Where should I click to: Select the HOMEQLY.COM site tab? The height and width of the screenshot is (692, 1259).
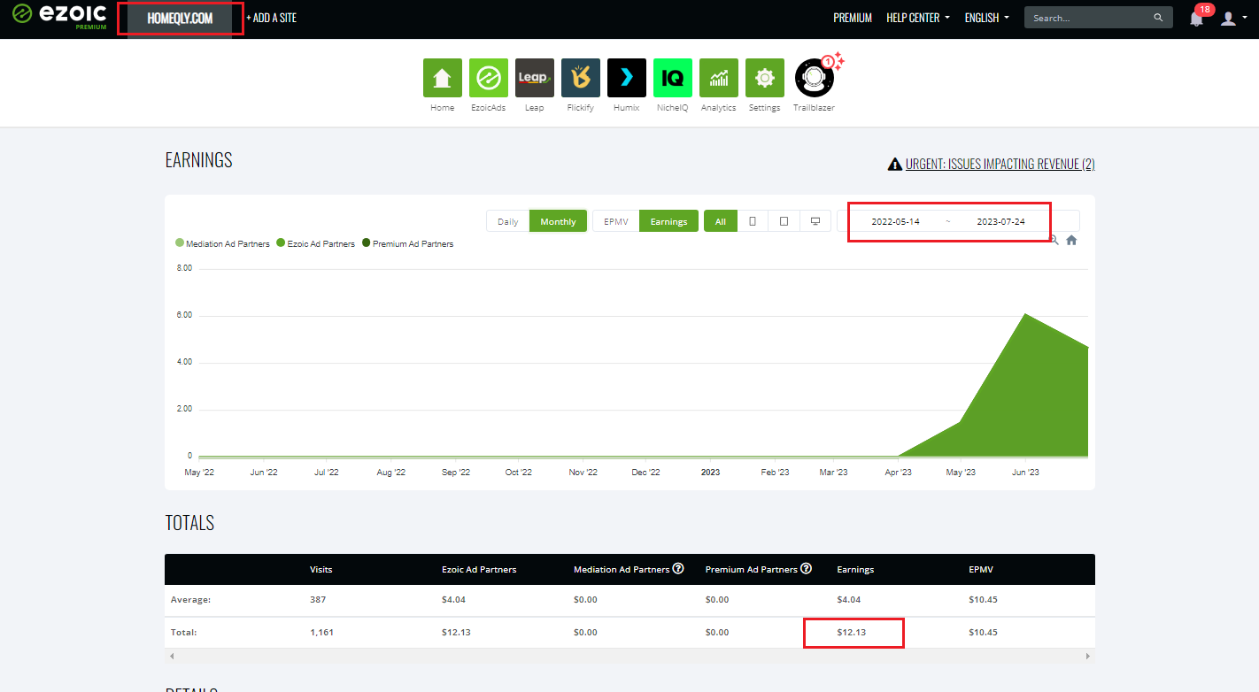[x=180, y=19]
